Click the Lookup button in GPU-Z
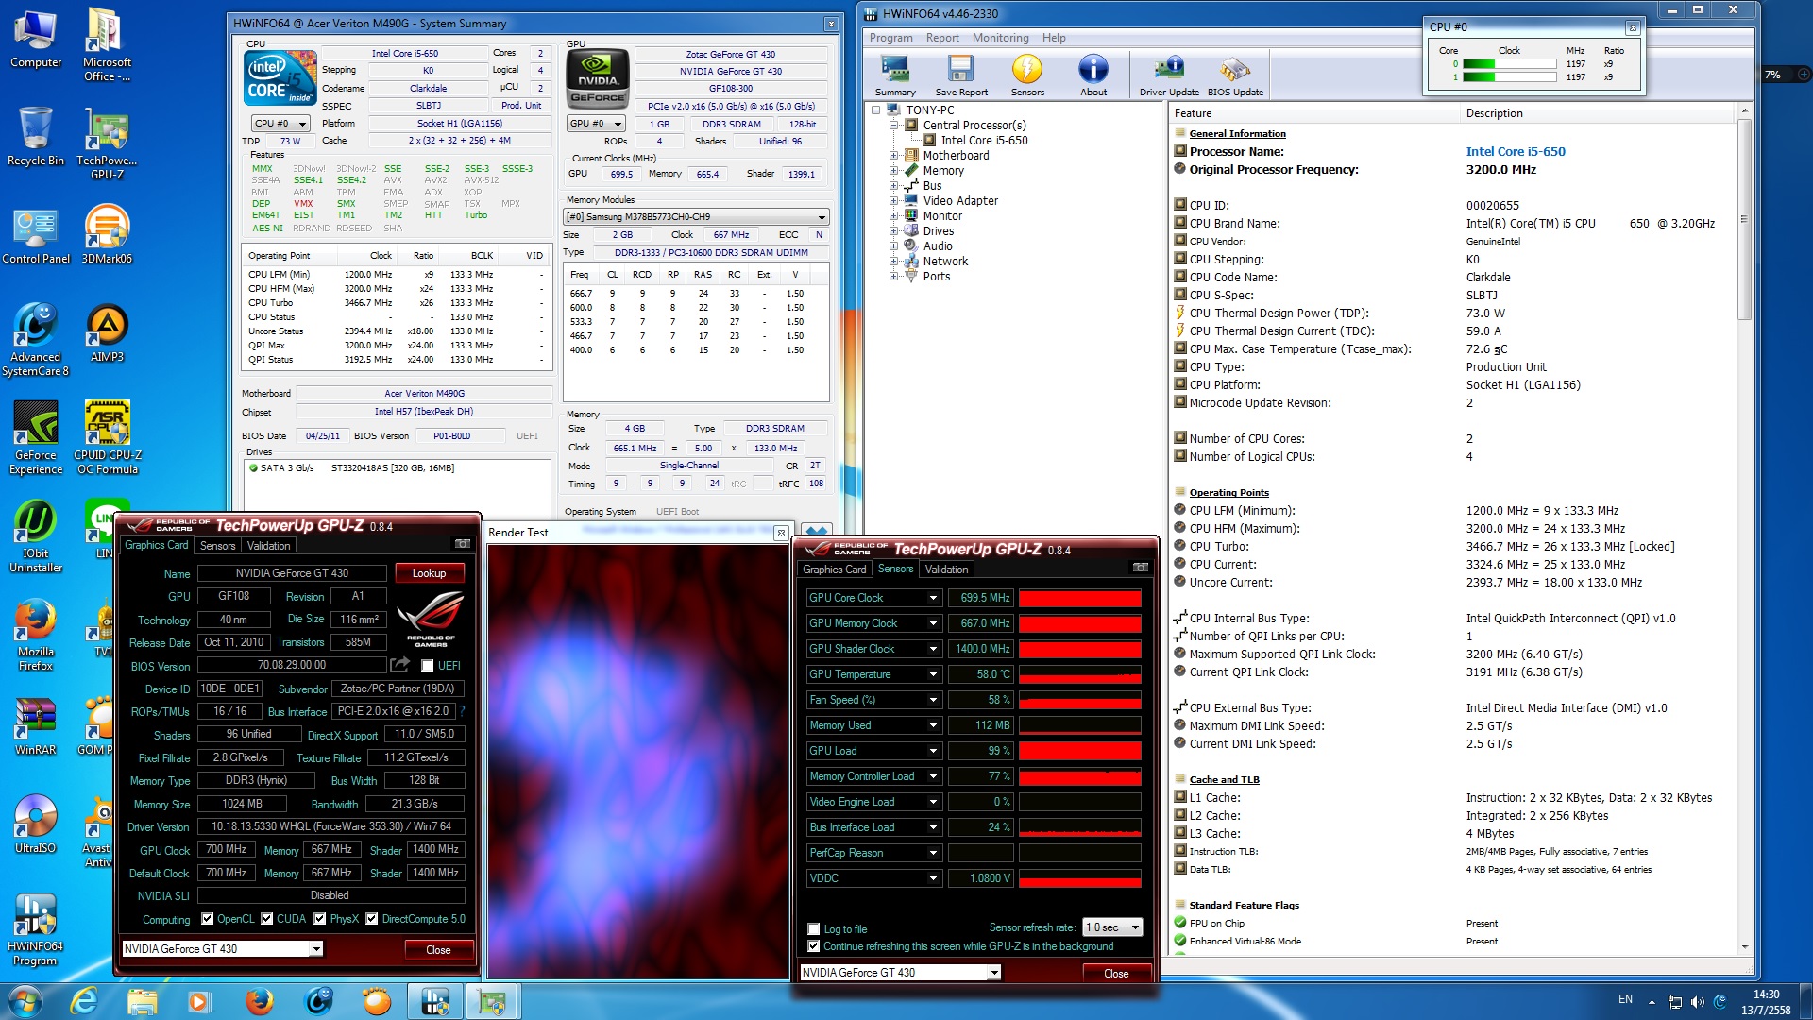The height and width of the screenshot is (1020, 1813). tap(429, 573)
